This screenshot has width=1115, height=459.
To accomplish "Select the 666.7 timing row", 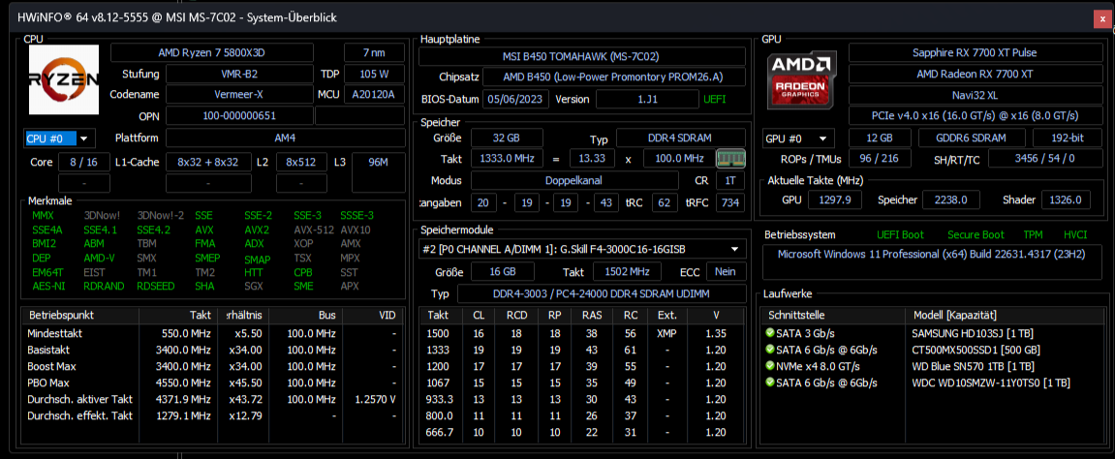I will 582,433.
